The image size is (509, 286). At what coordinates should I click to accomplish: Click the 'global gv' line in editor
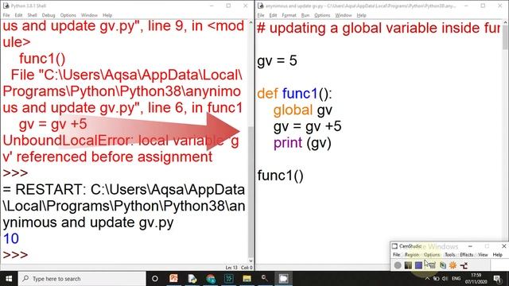(302, 110)
